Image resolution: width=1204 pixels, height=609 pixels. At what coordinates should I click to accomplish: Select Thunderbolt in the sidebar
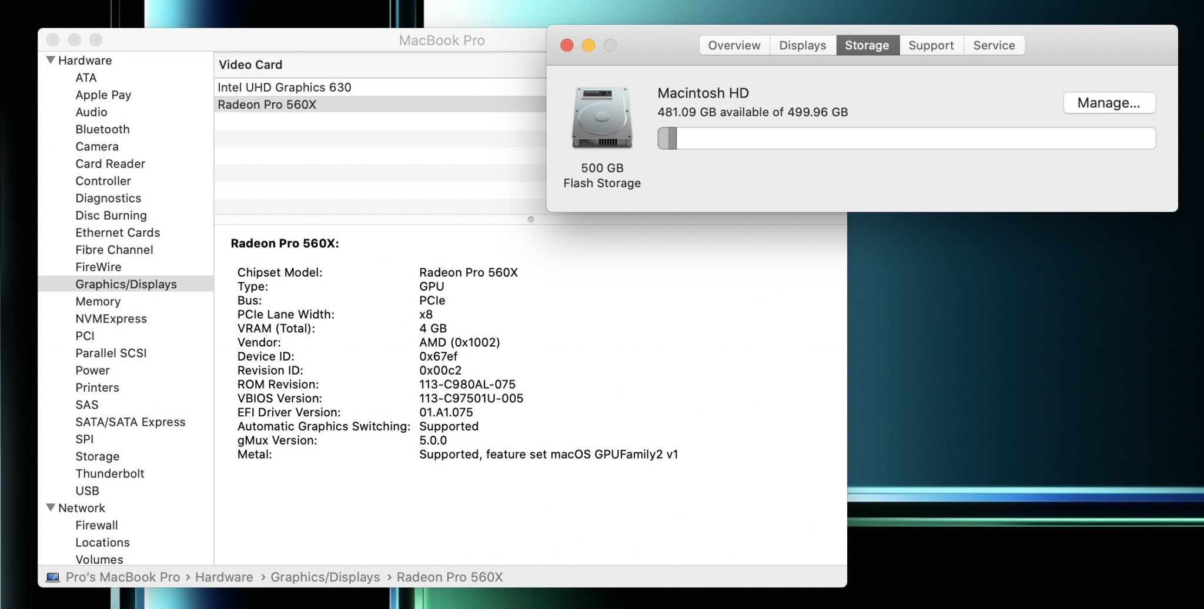[x=109, y=474]
